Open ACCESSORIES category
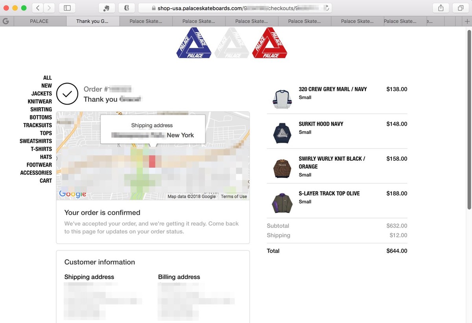This screenshot has height=323, width=472. (36, 173)
